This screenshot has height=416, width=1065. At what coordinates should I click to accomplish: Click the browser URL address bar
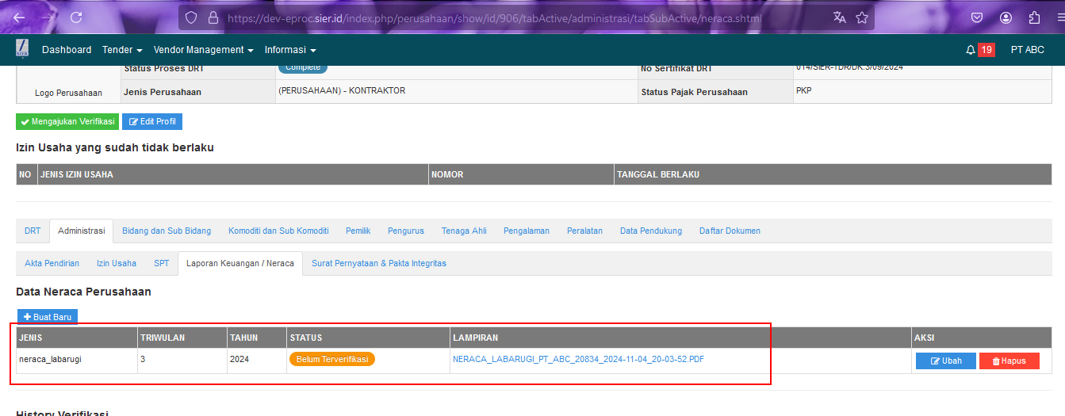(x=492, y=17)
